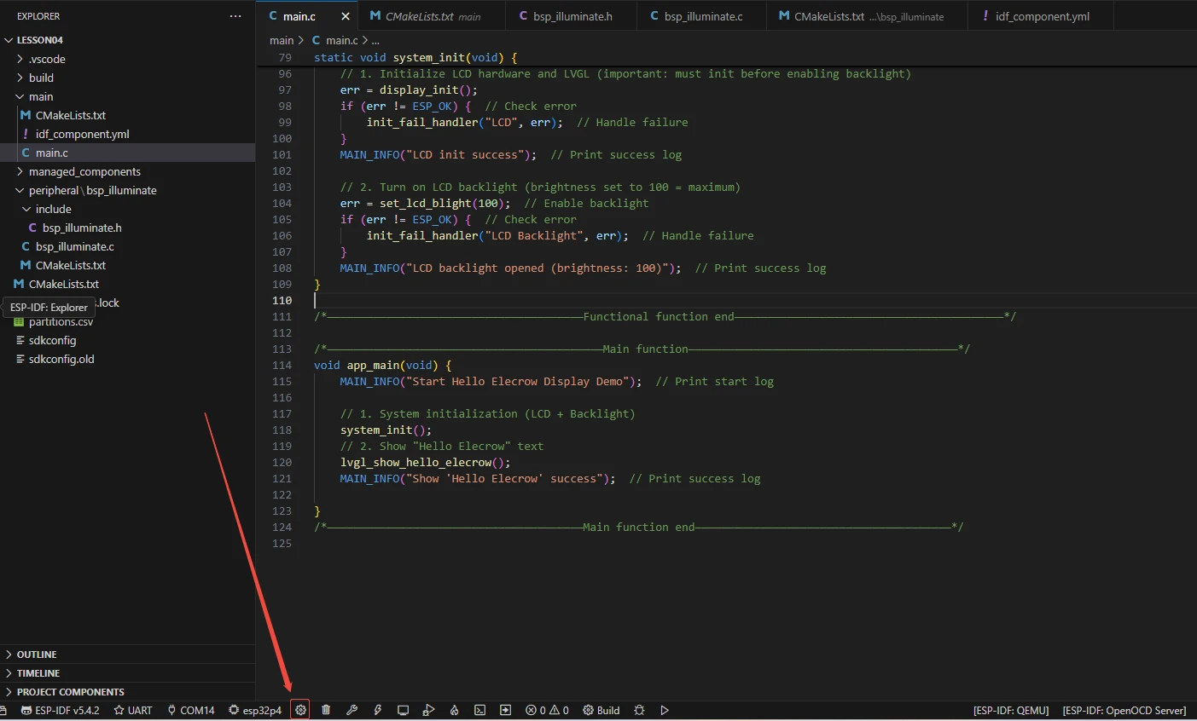Change the esp32p4 target device
The height and width of the screenshot is (721, 1197).
(255, 710)
